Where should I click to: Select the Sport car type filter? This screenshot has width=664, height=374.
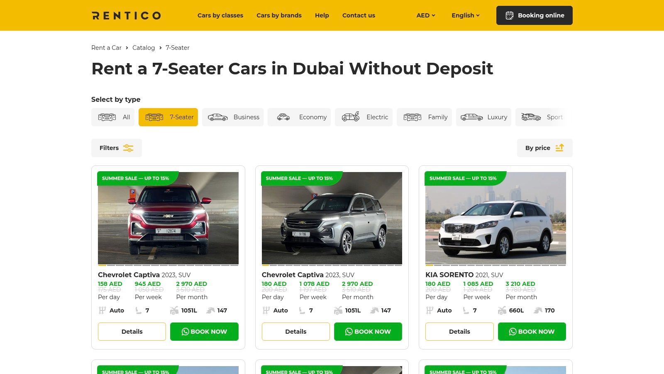[x=542, y=117]
